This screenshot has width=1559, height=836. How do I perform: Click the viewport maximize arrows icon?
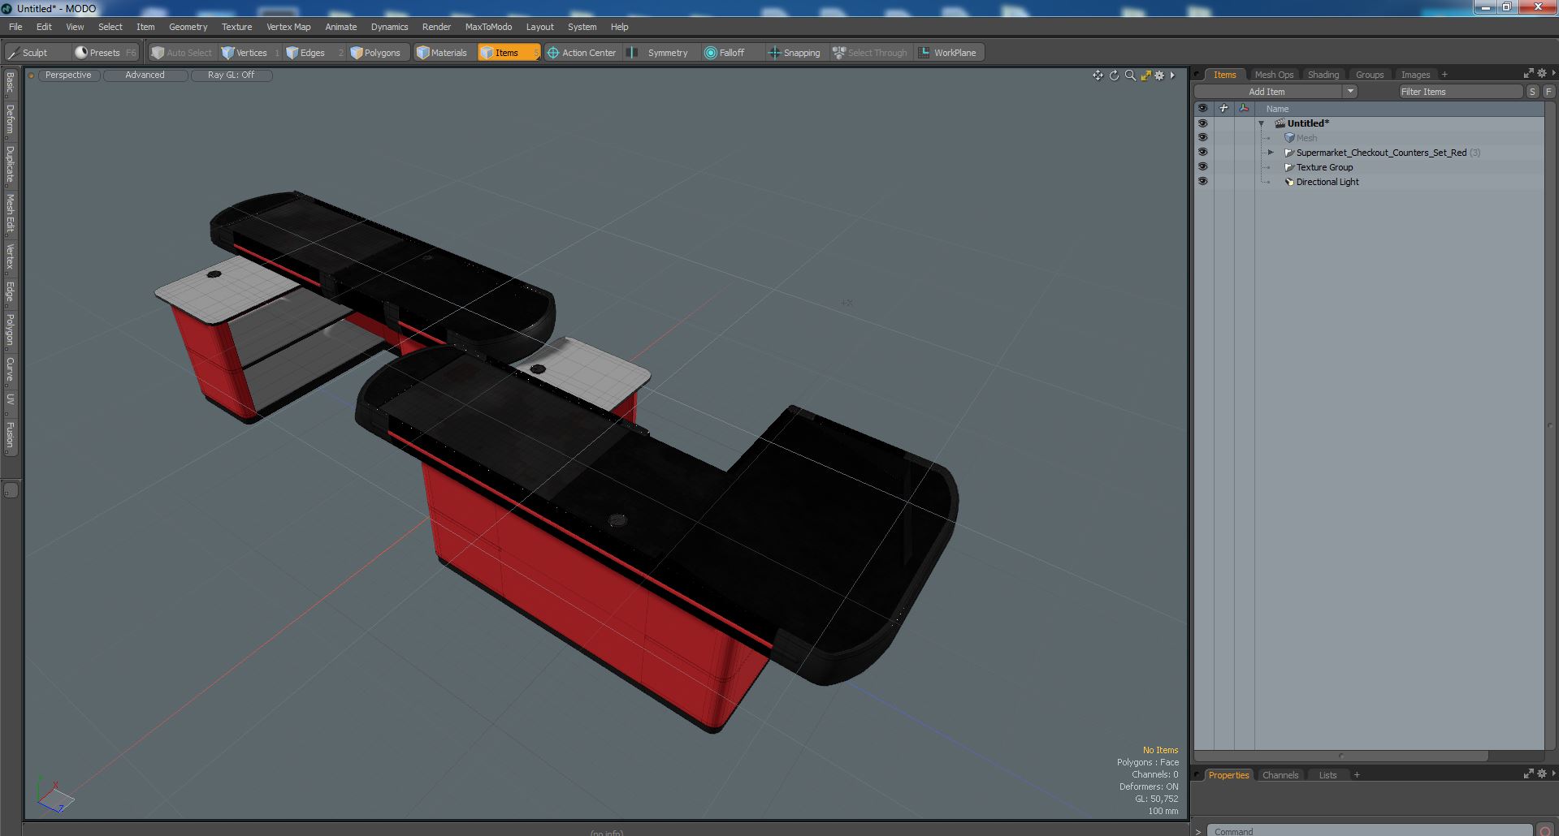(x=1145, y=75)
